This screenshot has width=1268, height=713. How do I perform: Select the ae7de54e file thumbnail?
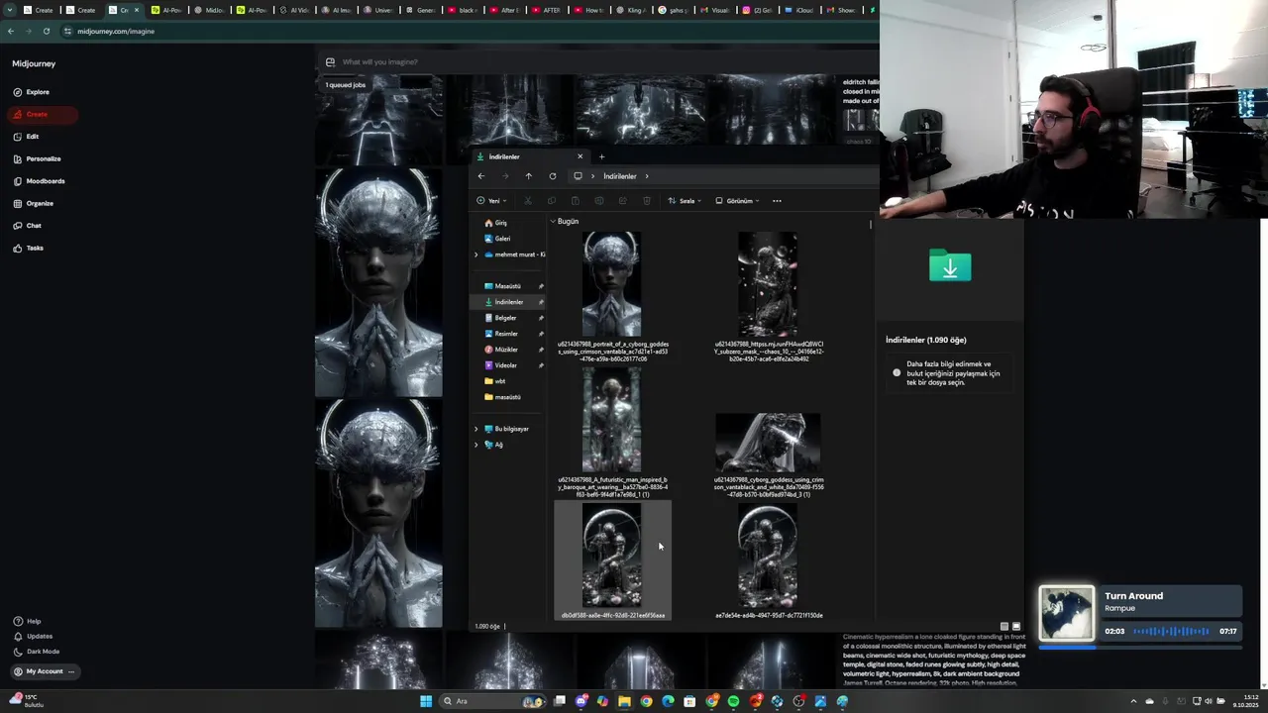(769, 557)
